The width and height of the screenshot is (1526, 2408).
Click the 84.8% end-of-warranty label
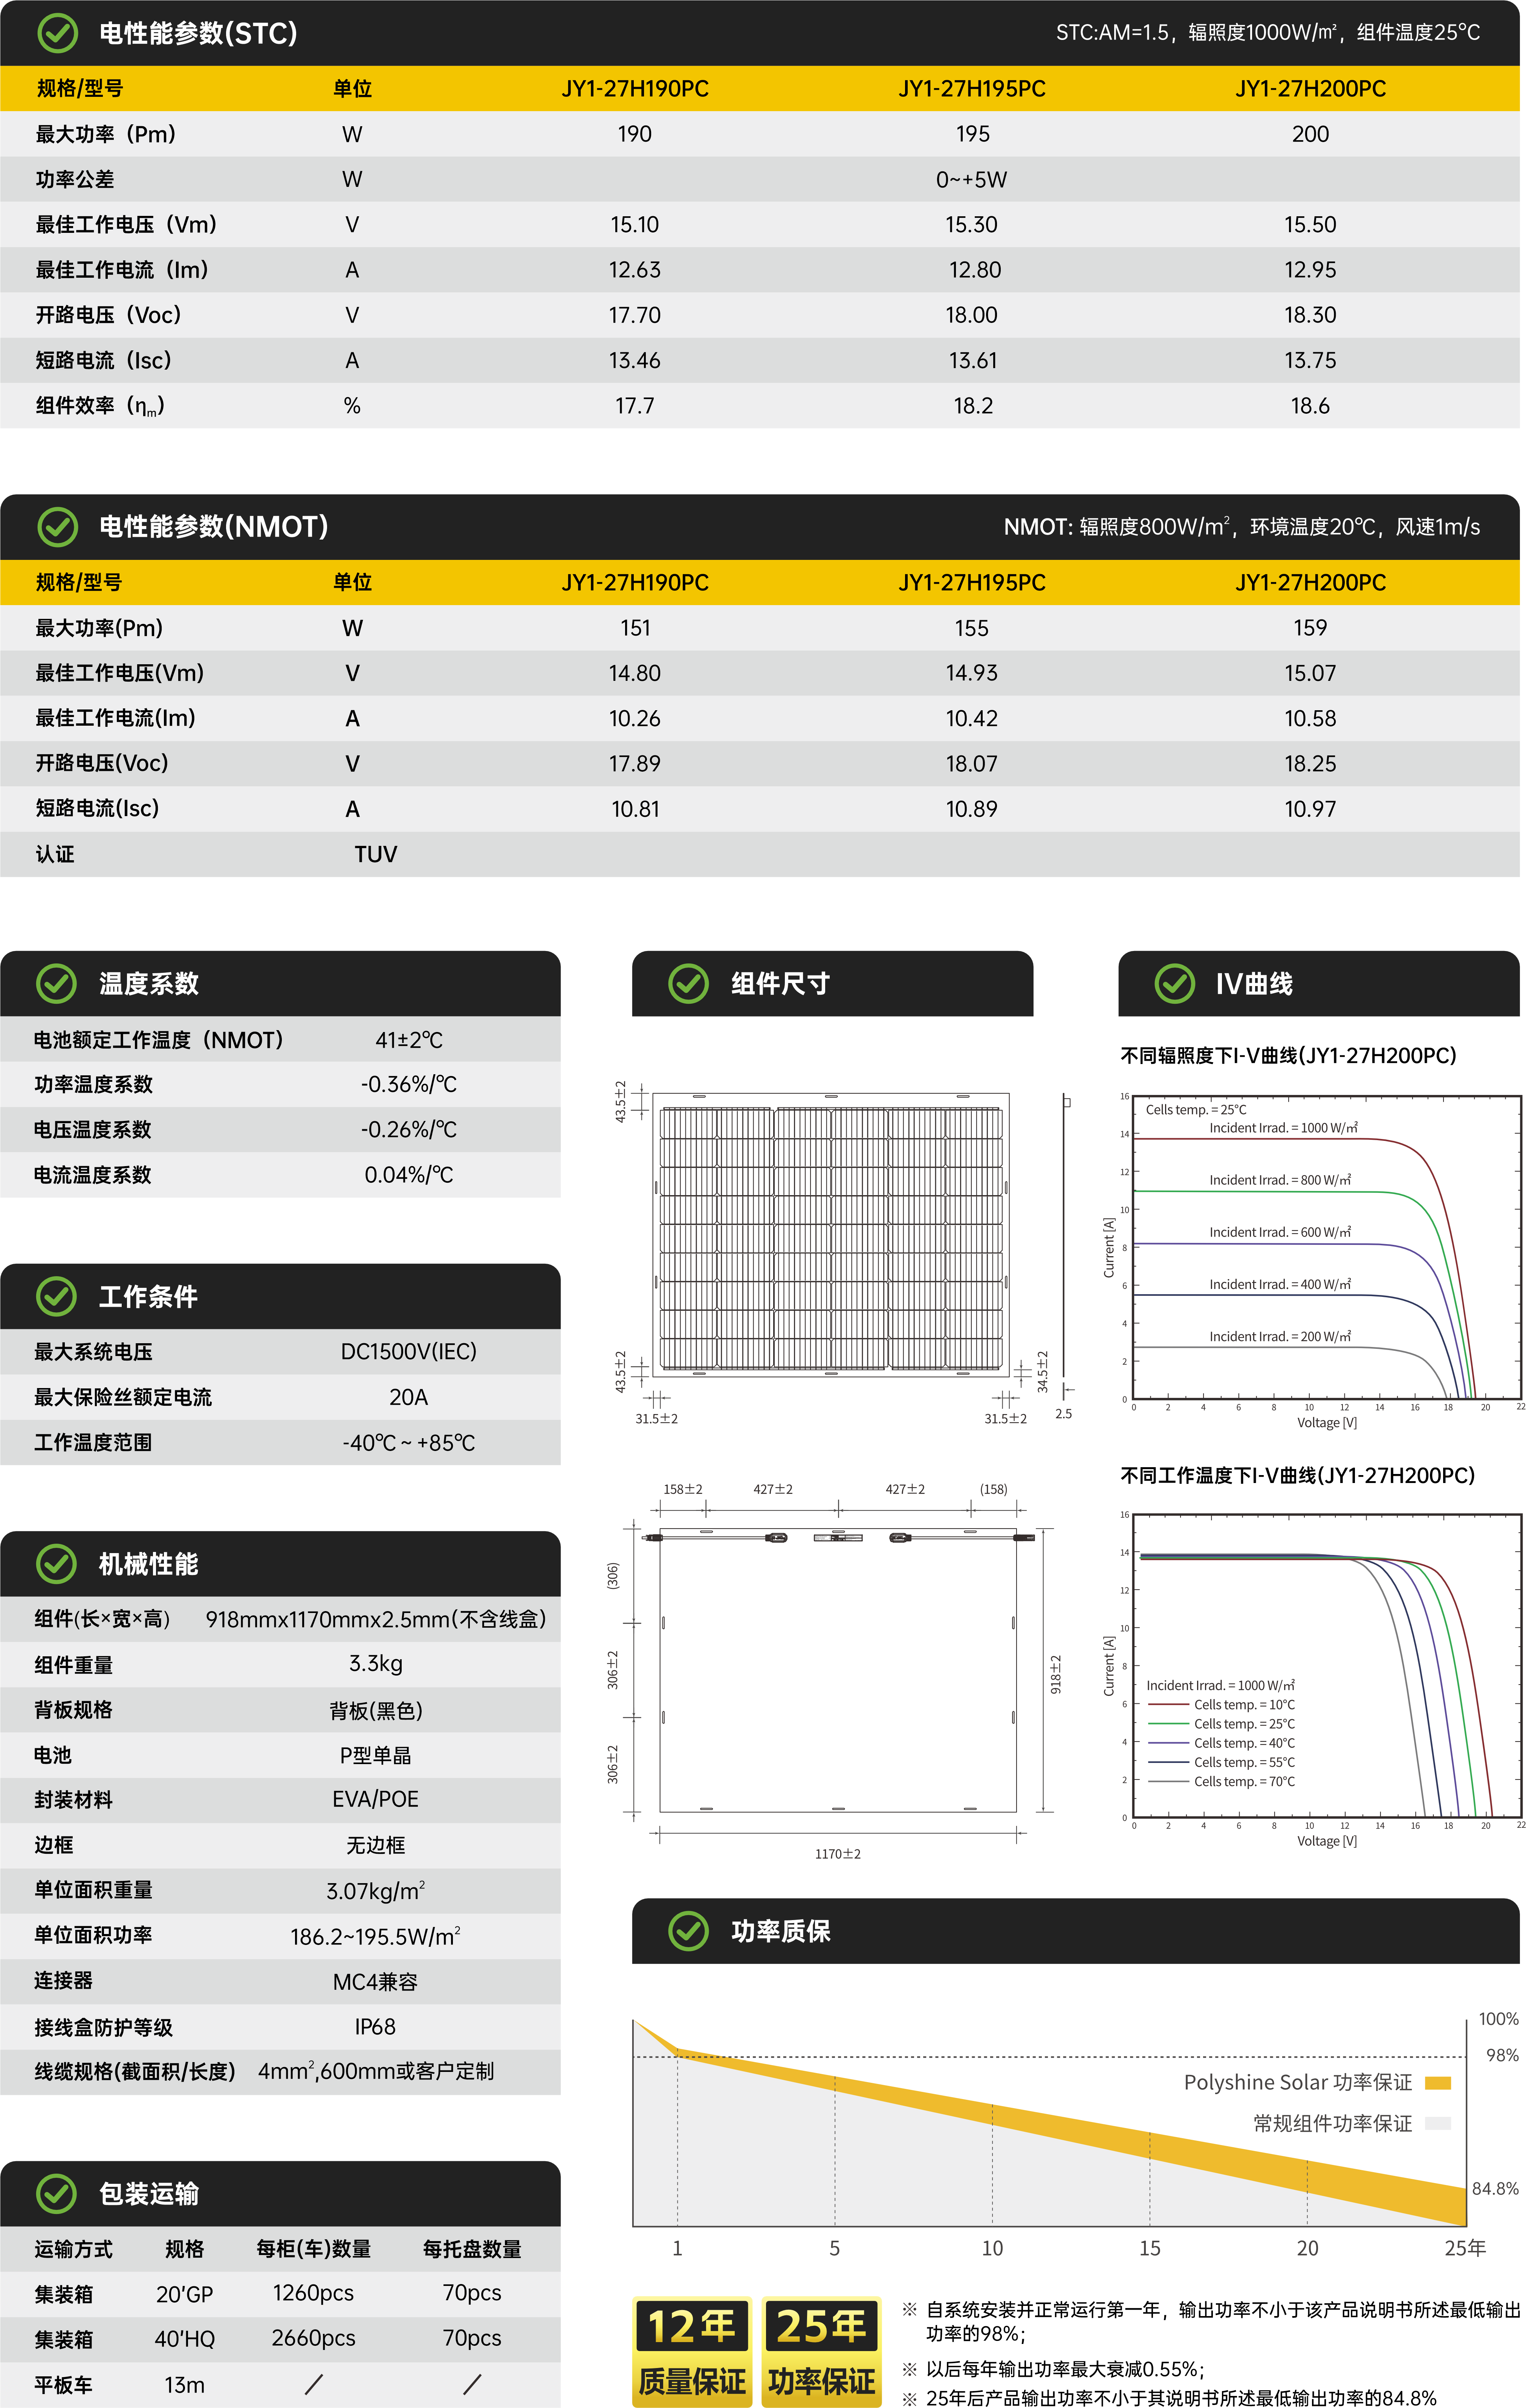(x=1495, y=2189)
